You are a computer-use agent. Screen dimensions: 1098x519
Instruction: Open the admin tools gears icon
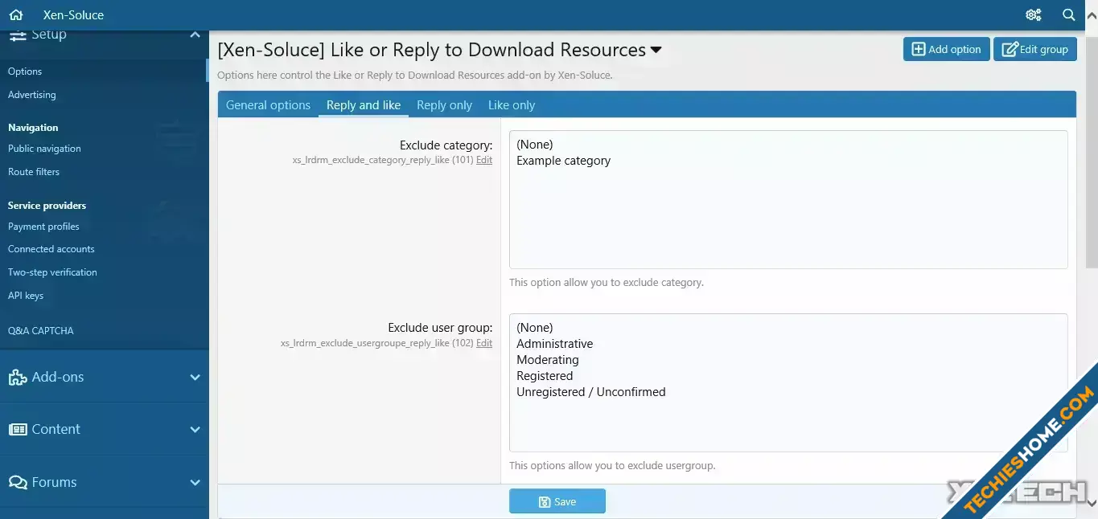(x=1034, y=15)
